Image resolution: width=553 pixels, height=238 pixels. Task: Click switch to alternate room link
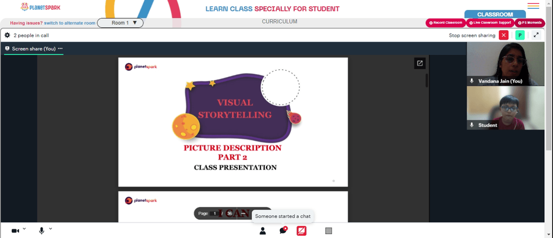(x=70, y=23)
